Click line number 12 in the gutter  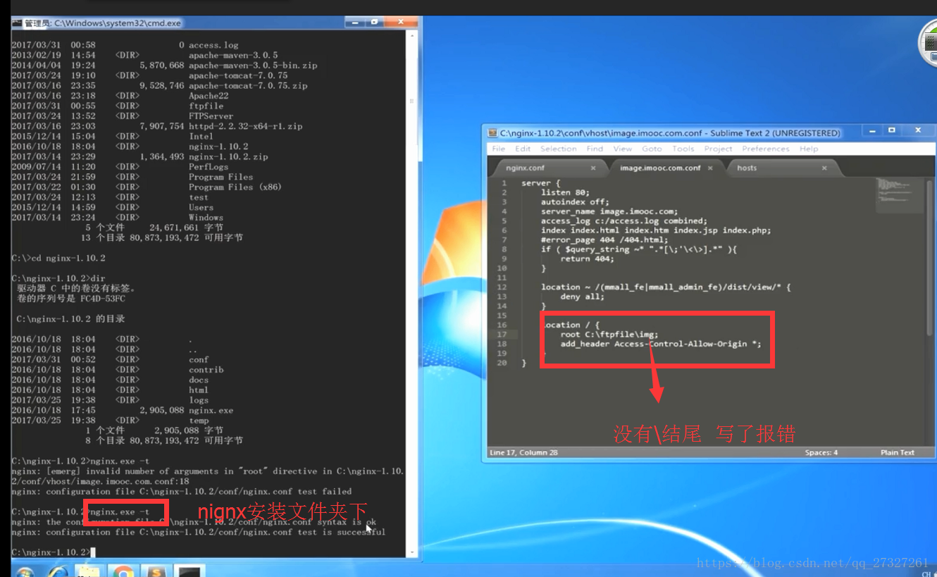pyautogui.click(x=502, y=287)
